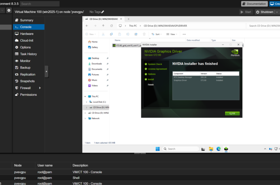Click the Share icon in Explorer toolbar
Screen dimensions: 280x185
pos(136,34)
